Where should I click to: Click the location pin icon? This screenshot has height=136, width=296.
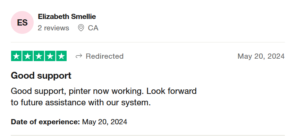[81, 28]
